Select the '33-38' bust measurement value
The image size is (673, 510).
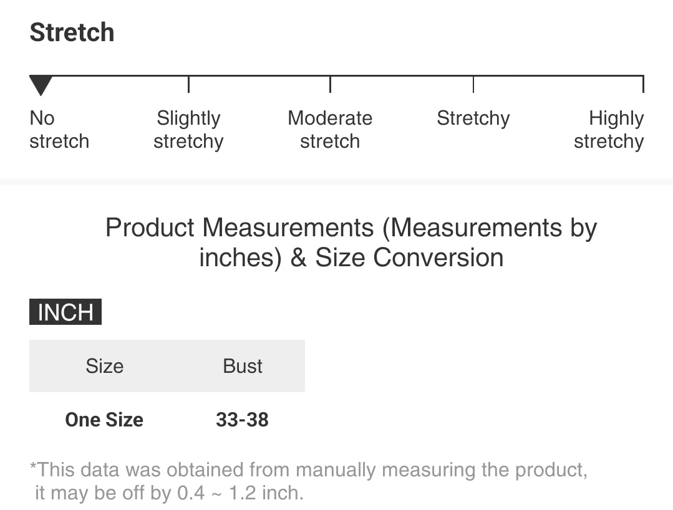pyautogui.click(x=242, y=420)
